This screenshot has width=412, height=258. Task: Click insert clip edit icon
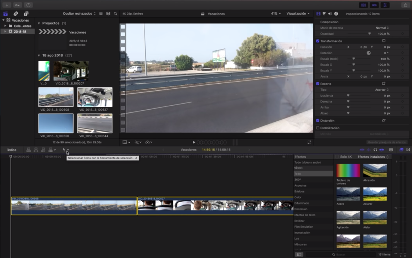coord(36,150)
